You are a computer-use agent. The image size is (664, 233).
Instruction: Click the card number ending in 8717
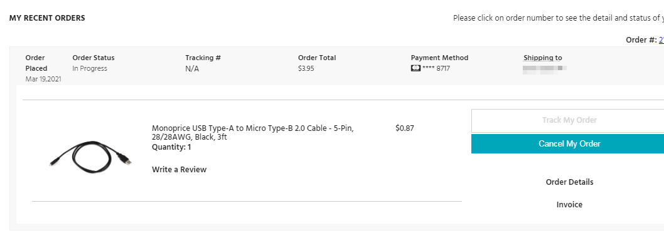click(x=436, y=68)
